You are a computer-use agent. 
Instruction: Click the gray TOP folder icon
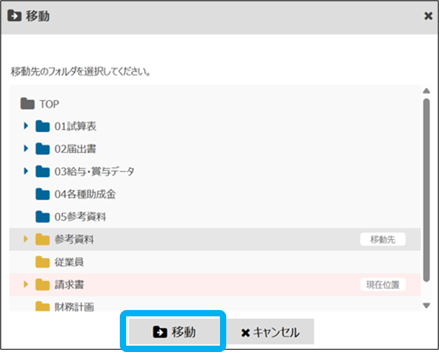click(x=27, y=104)
